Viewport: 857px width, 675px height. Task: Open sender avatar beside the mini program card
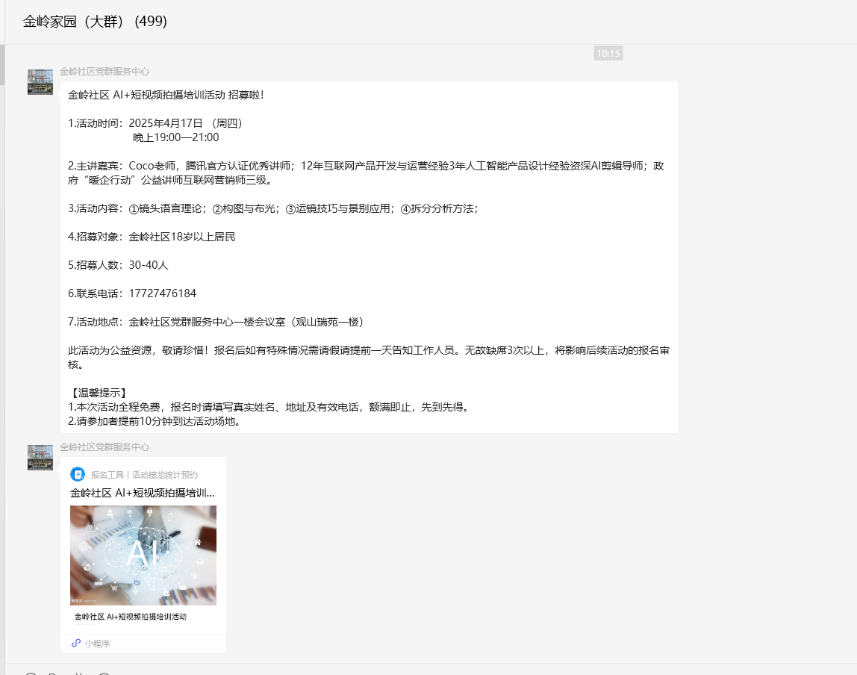[40, 458]
